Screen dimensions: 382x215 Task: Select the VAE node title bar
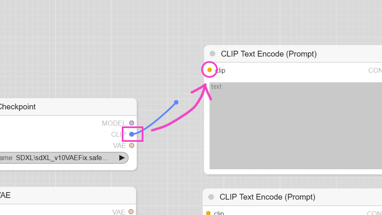tap(68, 195)
